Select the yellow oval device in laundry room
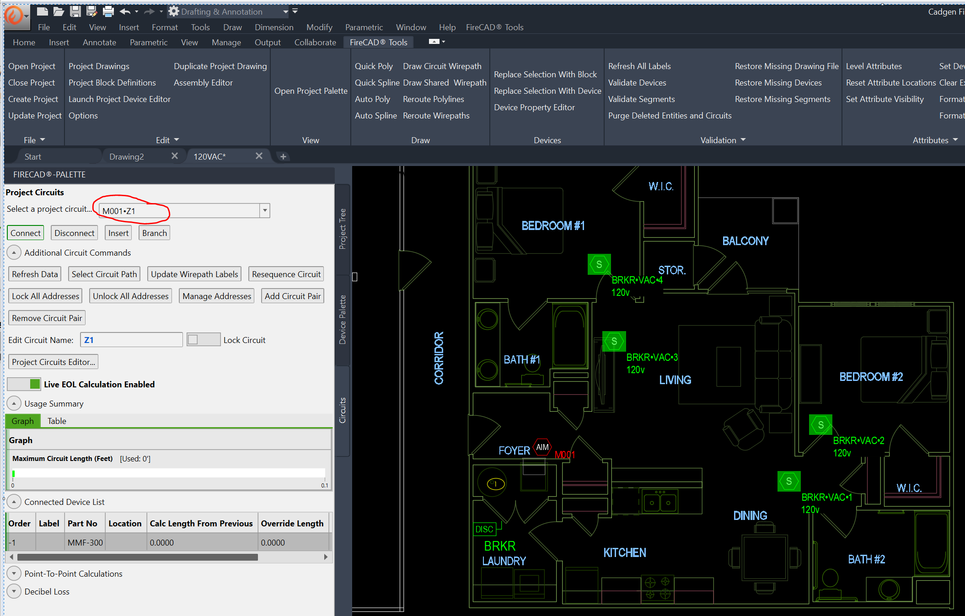This screenshot has width=965, height=616. (x=495, y=483)
